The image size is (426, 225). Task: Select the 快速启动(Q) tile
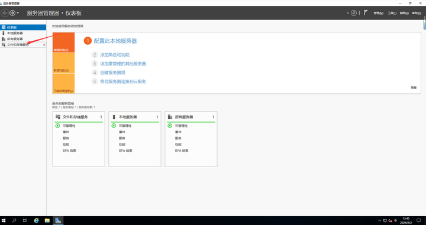tap(63, 43)
